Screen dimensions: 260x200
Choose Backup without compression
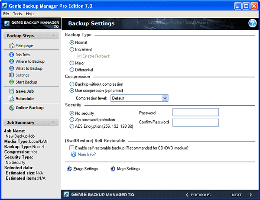(71, 84)
